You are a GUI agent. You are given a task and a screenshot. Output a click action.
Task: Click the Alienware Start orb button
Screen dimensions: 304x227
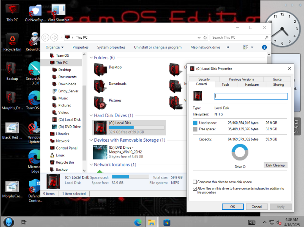[x=9, y=222]
